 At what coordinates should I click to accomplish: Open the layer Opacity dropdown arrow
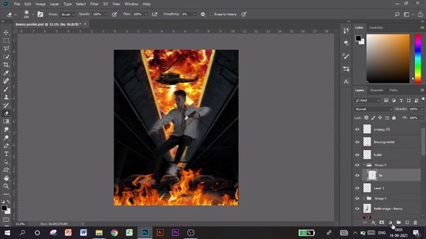[421, 109]
